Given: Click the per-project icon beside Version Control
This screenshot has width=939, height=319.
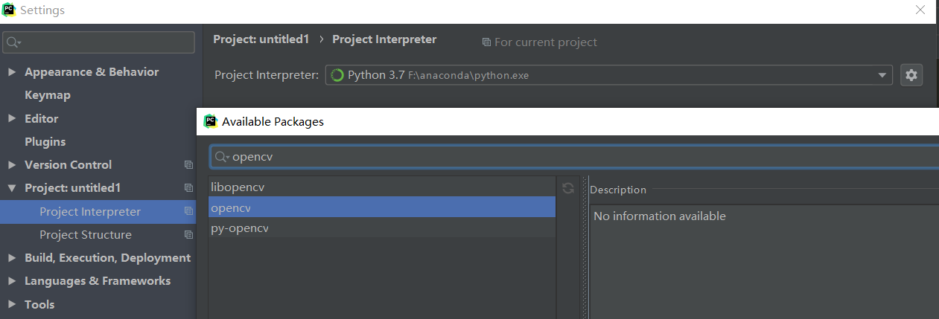Looking at the screenshot, I should [x=188, y=165].
